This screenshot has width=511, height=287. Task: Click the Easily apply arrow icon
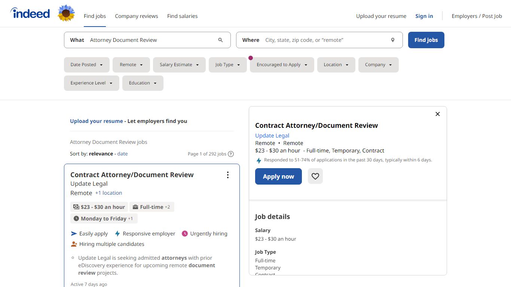tap(74, 234)
